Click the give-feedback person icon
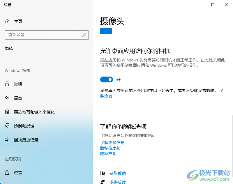 (103, 182)
